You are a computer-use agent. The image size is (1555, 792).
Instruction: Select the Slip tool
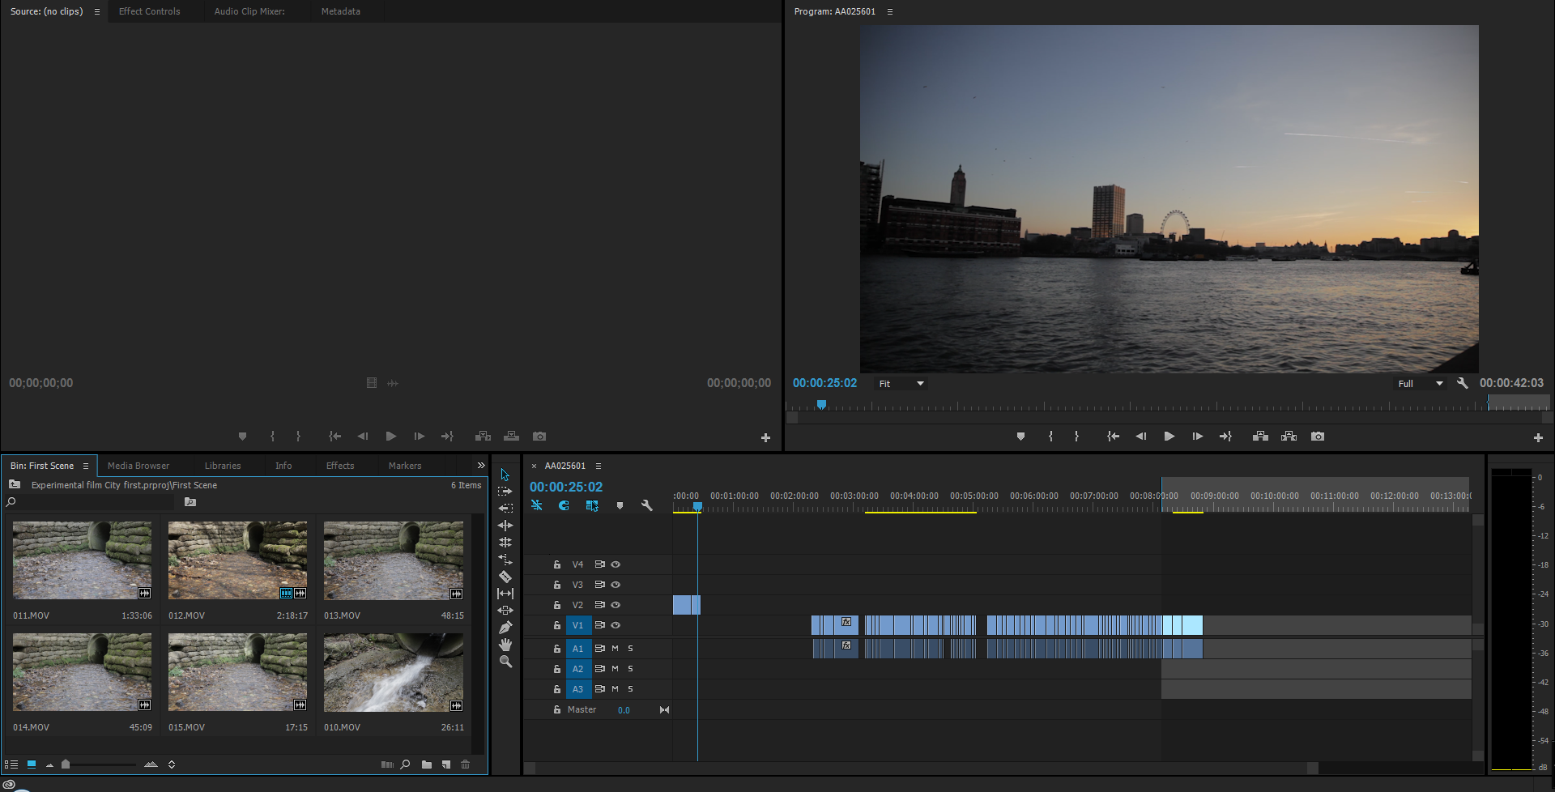coord(505,594)
